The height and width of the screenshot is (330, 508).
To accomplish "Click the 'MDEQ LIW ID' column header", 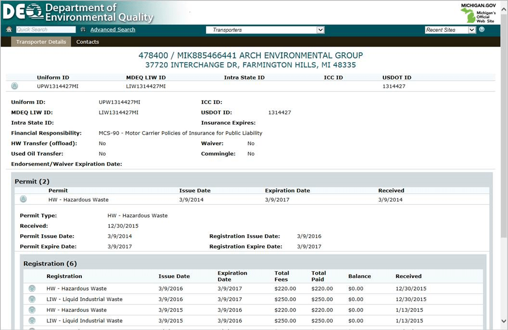I will 146,77.
